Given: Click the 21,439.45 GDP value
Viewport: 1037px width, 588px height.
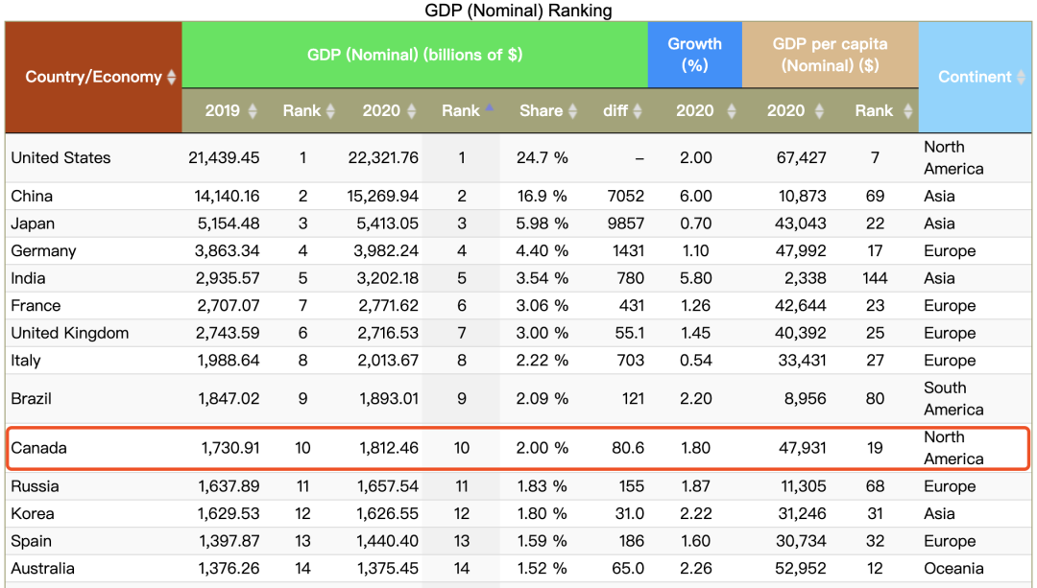Looking at the screenshot, I should [224, 158].
